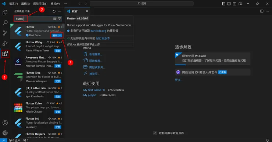Install the Flutter extension by Dart Code
This screenshot has height=142, width=272.
55,35
